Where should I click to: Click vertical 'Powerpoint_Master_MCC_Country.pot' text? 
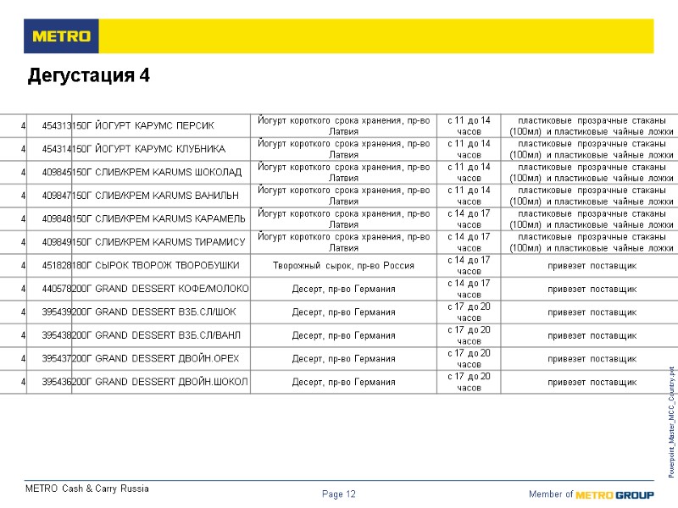pos(671,422)
